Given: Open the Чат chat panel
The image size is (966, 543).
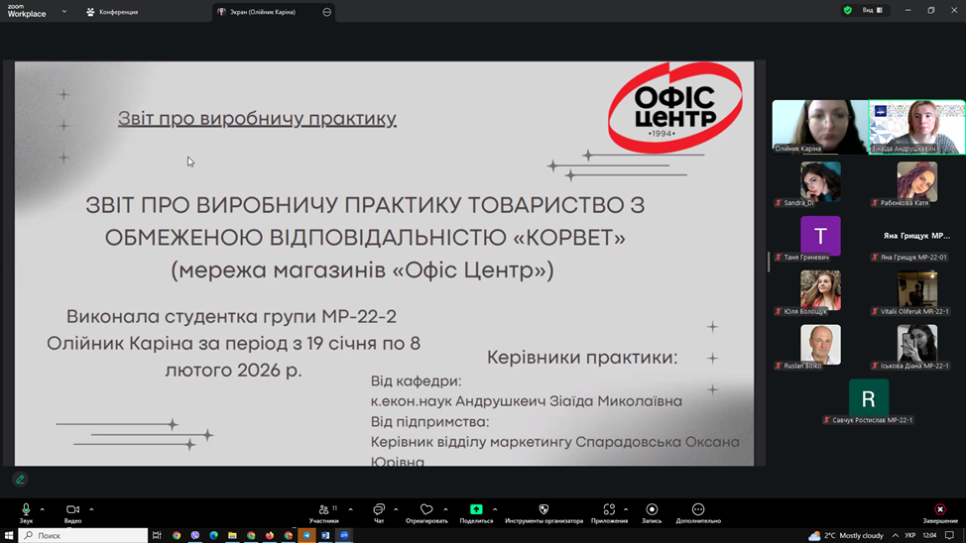Looking at the screenshot, I should click(x=379, y=509).
